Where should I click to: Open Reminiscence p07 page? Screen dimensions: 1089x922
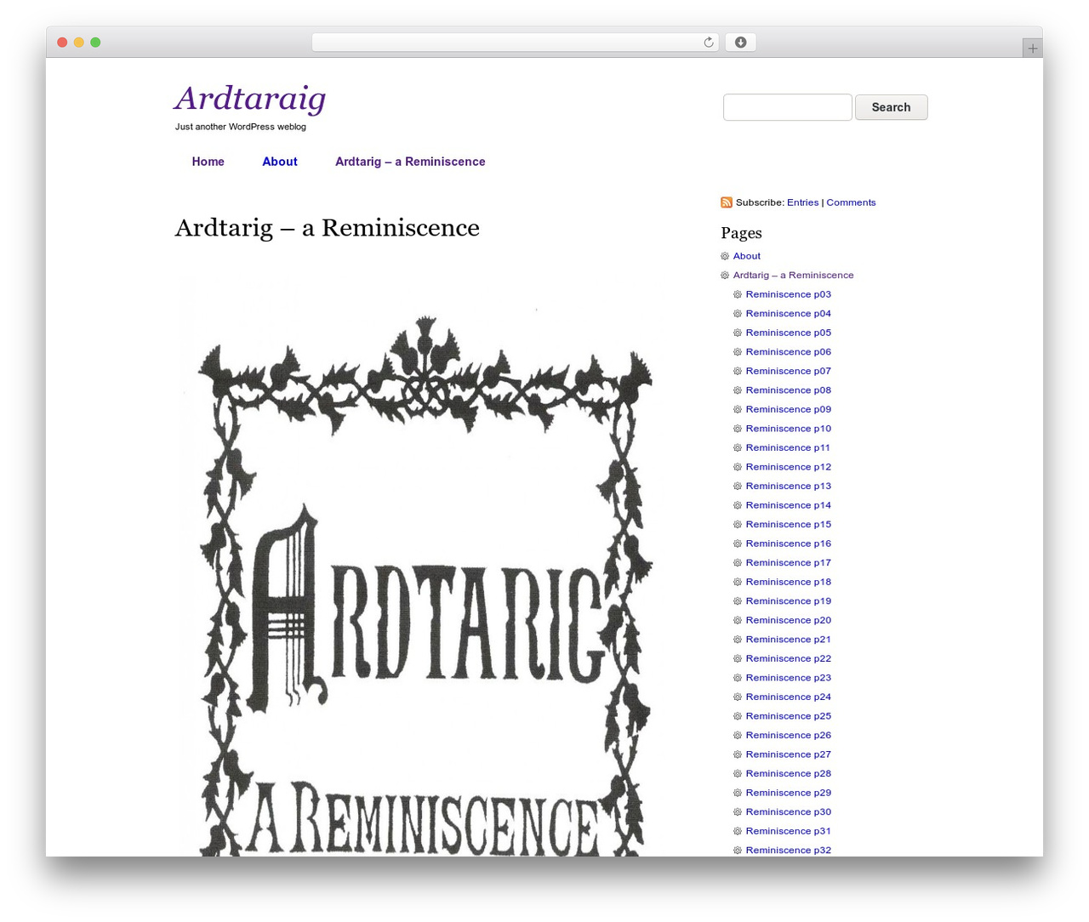pos(788,371)
